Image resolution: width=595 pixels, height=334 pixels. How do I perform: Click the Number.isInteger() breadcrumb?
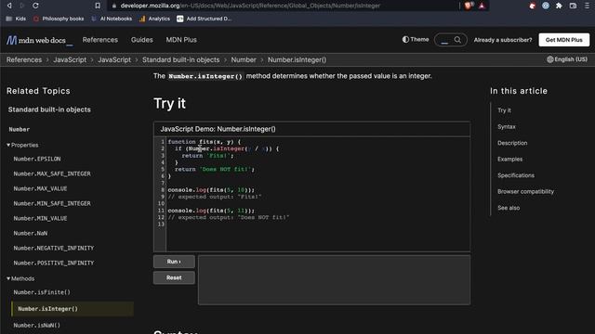coord(297,59)
